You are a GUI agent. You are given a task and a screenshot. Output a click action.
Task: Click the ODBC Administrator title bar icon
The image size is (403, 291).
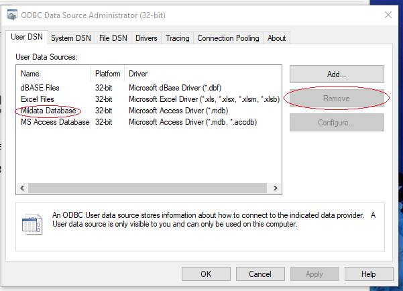12,15
